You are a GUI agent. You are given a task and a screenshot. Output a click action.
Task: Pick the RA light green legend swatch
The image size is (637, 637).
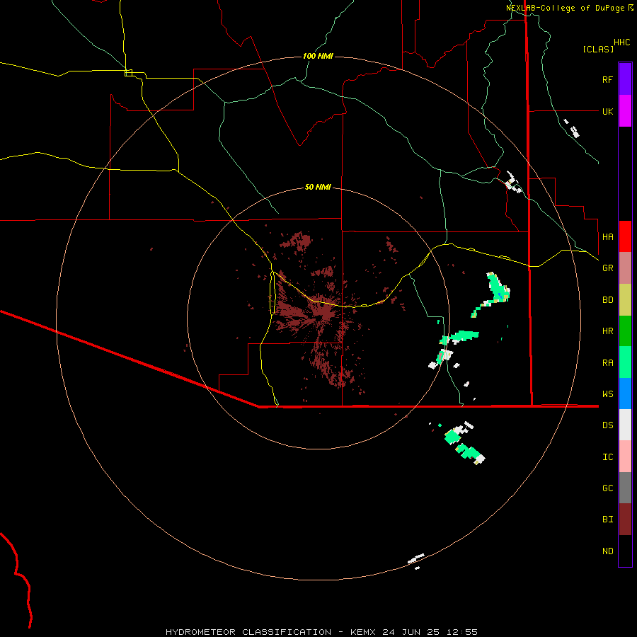click(x=625, y=362)
